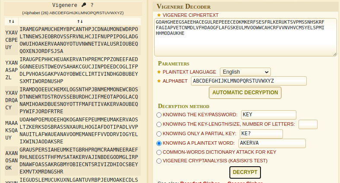Click the plaintext word field containing AKERVA
Image resolution: width=340 pixels, height=183 pixels.
point(272,143)
